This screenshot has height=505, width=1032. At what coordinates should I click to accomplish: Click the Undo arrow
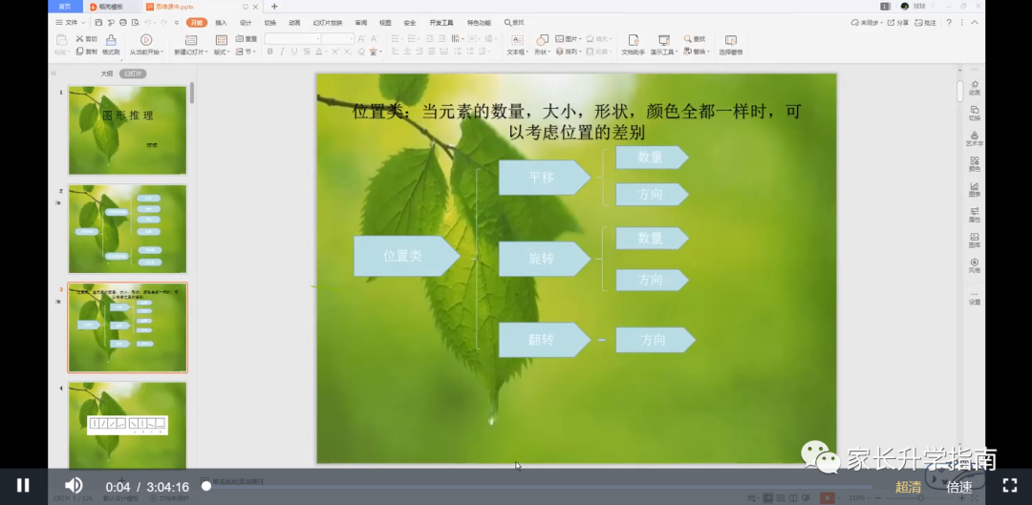(148, 22)
